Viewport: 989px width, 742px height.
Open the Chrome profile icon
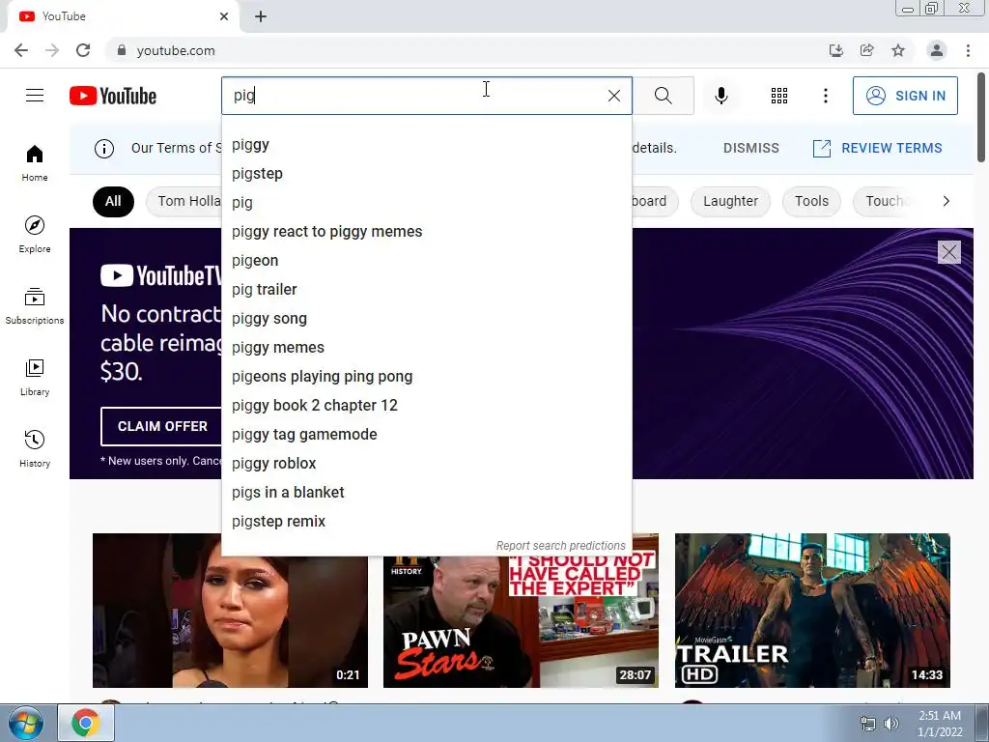pyautogui.click(x=936, y=50)
